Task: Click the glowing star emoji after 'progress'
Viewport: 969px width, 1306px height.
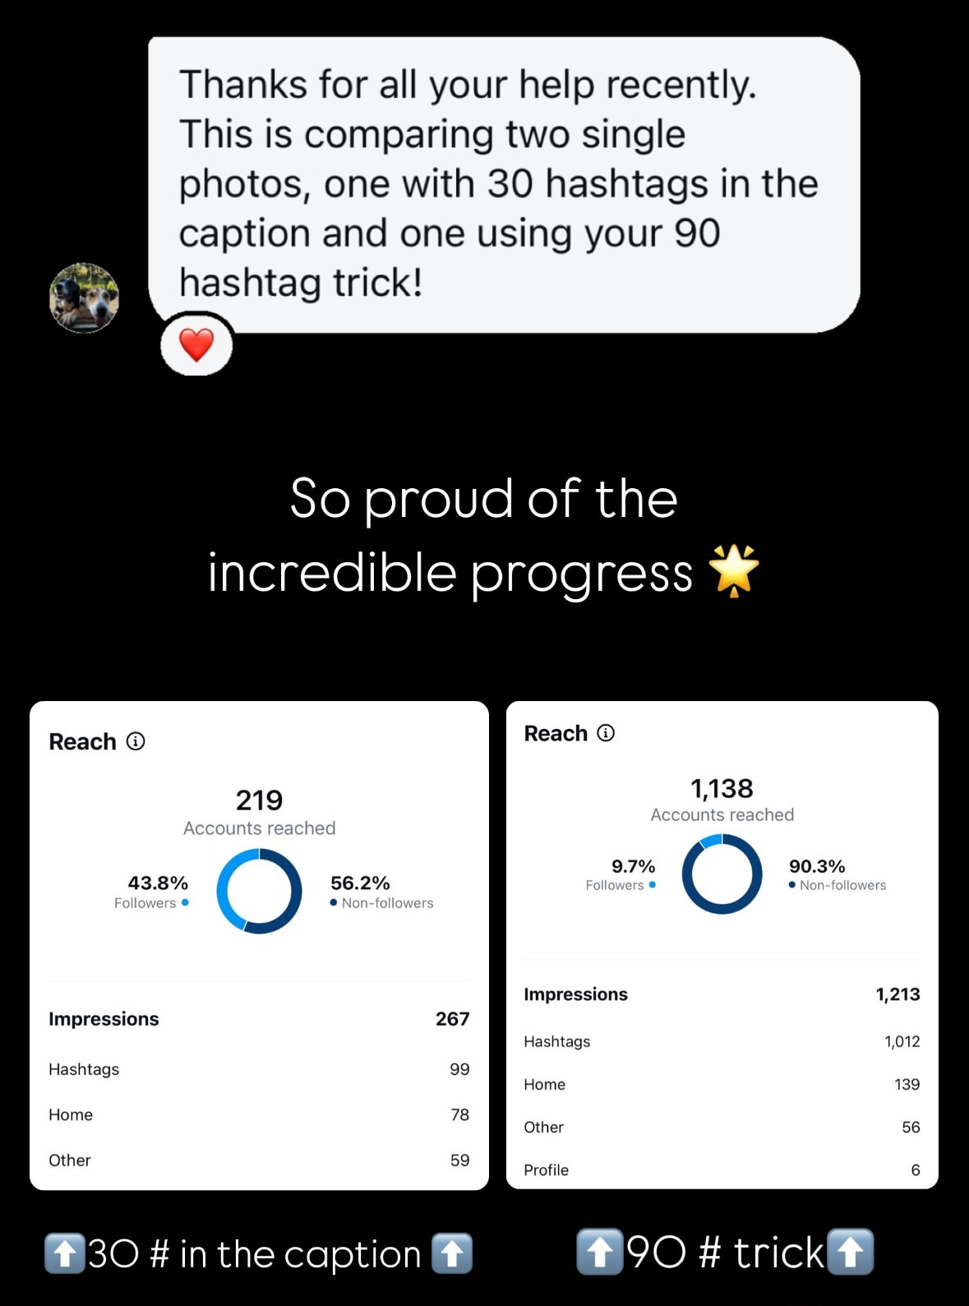Action: (x=734, y=570)
